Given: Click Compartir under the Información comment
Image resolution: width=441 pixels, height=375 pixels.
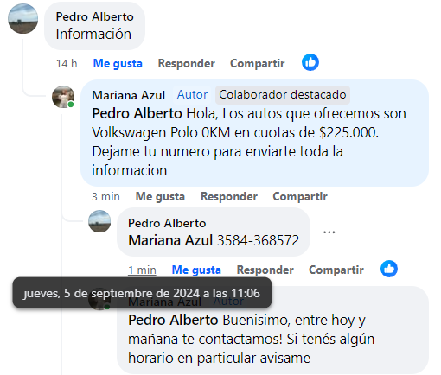Looking at the screenshot, I should [258, 63].
